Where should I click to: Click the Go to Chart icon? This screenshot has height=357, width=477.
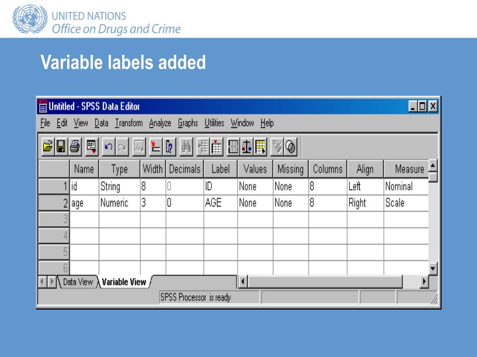pos(139,147)
